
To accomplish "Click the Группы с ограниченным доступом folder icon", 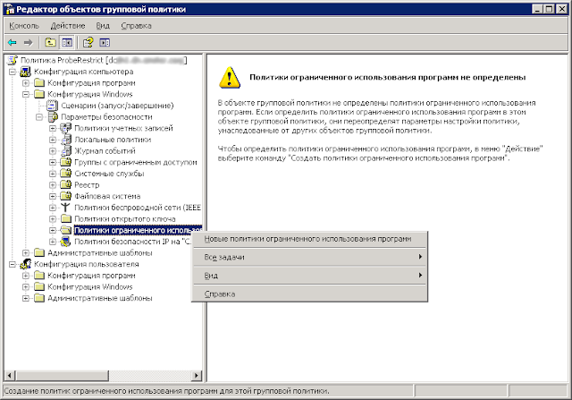I will pos(66,162).
